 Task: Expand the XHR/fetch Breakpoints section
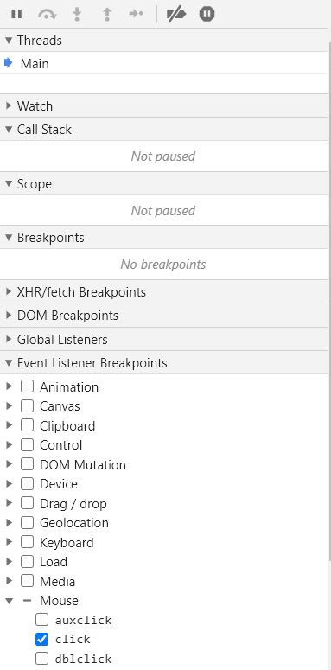[x=81, y=292]
